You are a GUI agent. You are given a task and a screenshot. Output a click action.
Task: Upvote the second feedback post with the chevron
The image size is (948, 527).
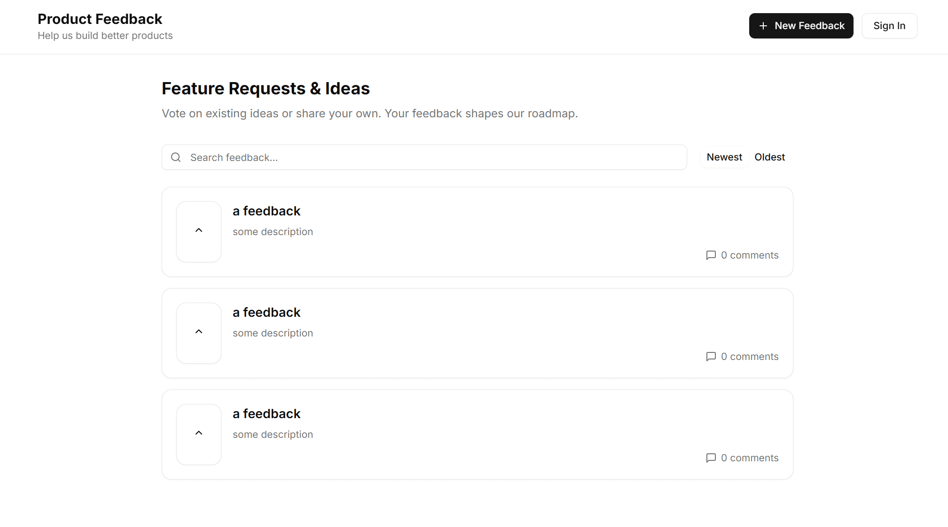pyautogui.click(x=198, y=332)
